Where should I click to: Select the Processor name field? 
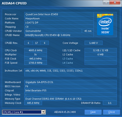click(x=59, y=14)
